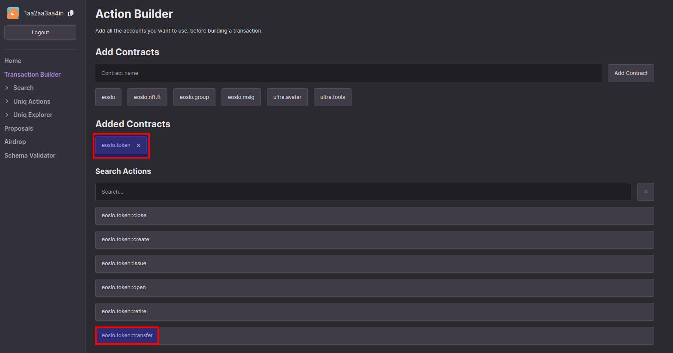Screen dimensions: 673x353
Task: Add the ultra.tools contract
Action: [333, 97]
